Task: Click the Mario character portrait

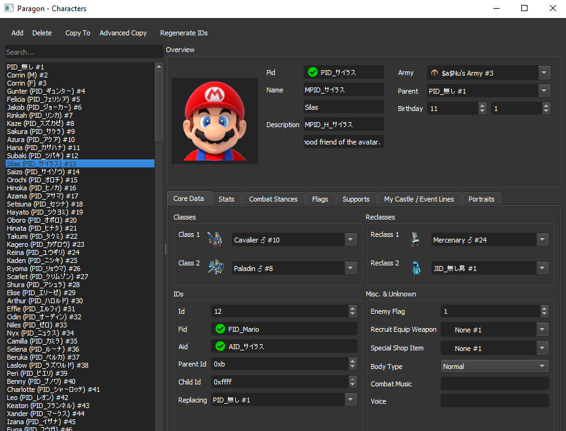Action: [x=214, y=121]
